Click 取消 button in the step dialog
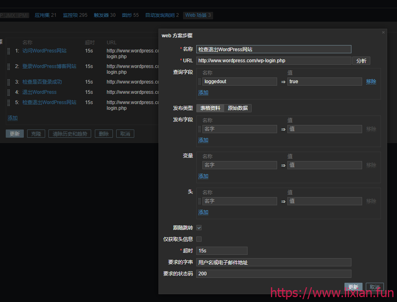The width and height of the screenshot is (397, 302). (375, 287)
